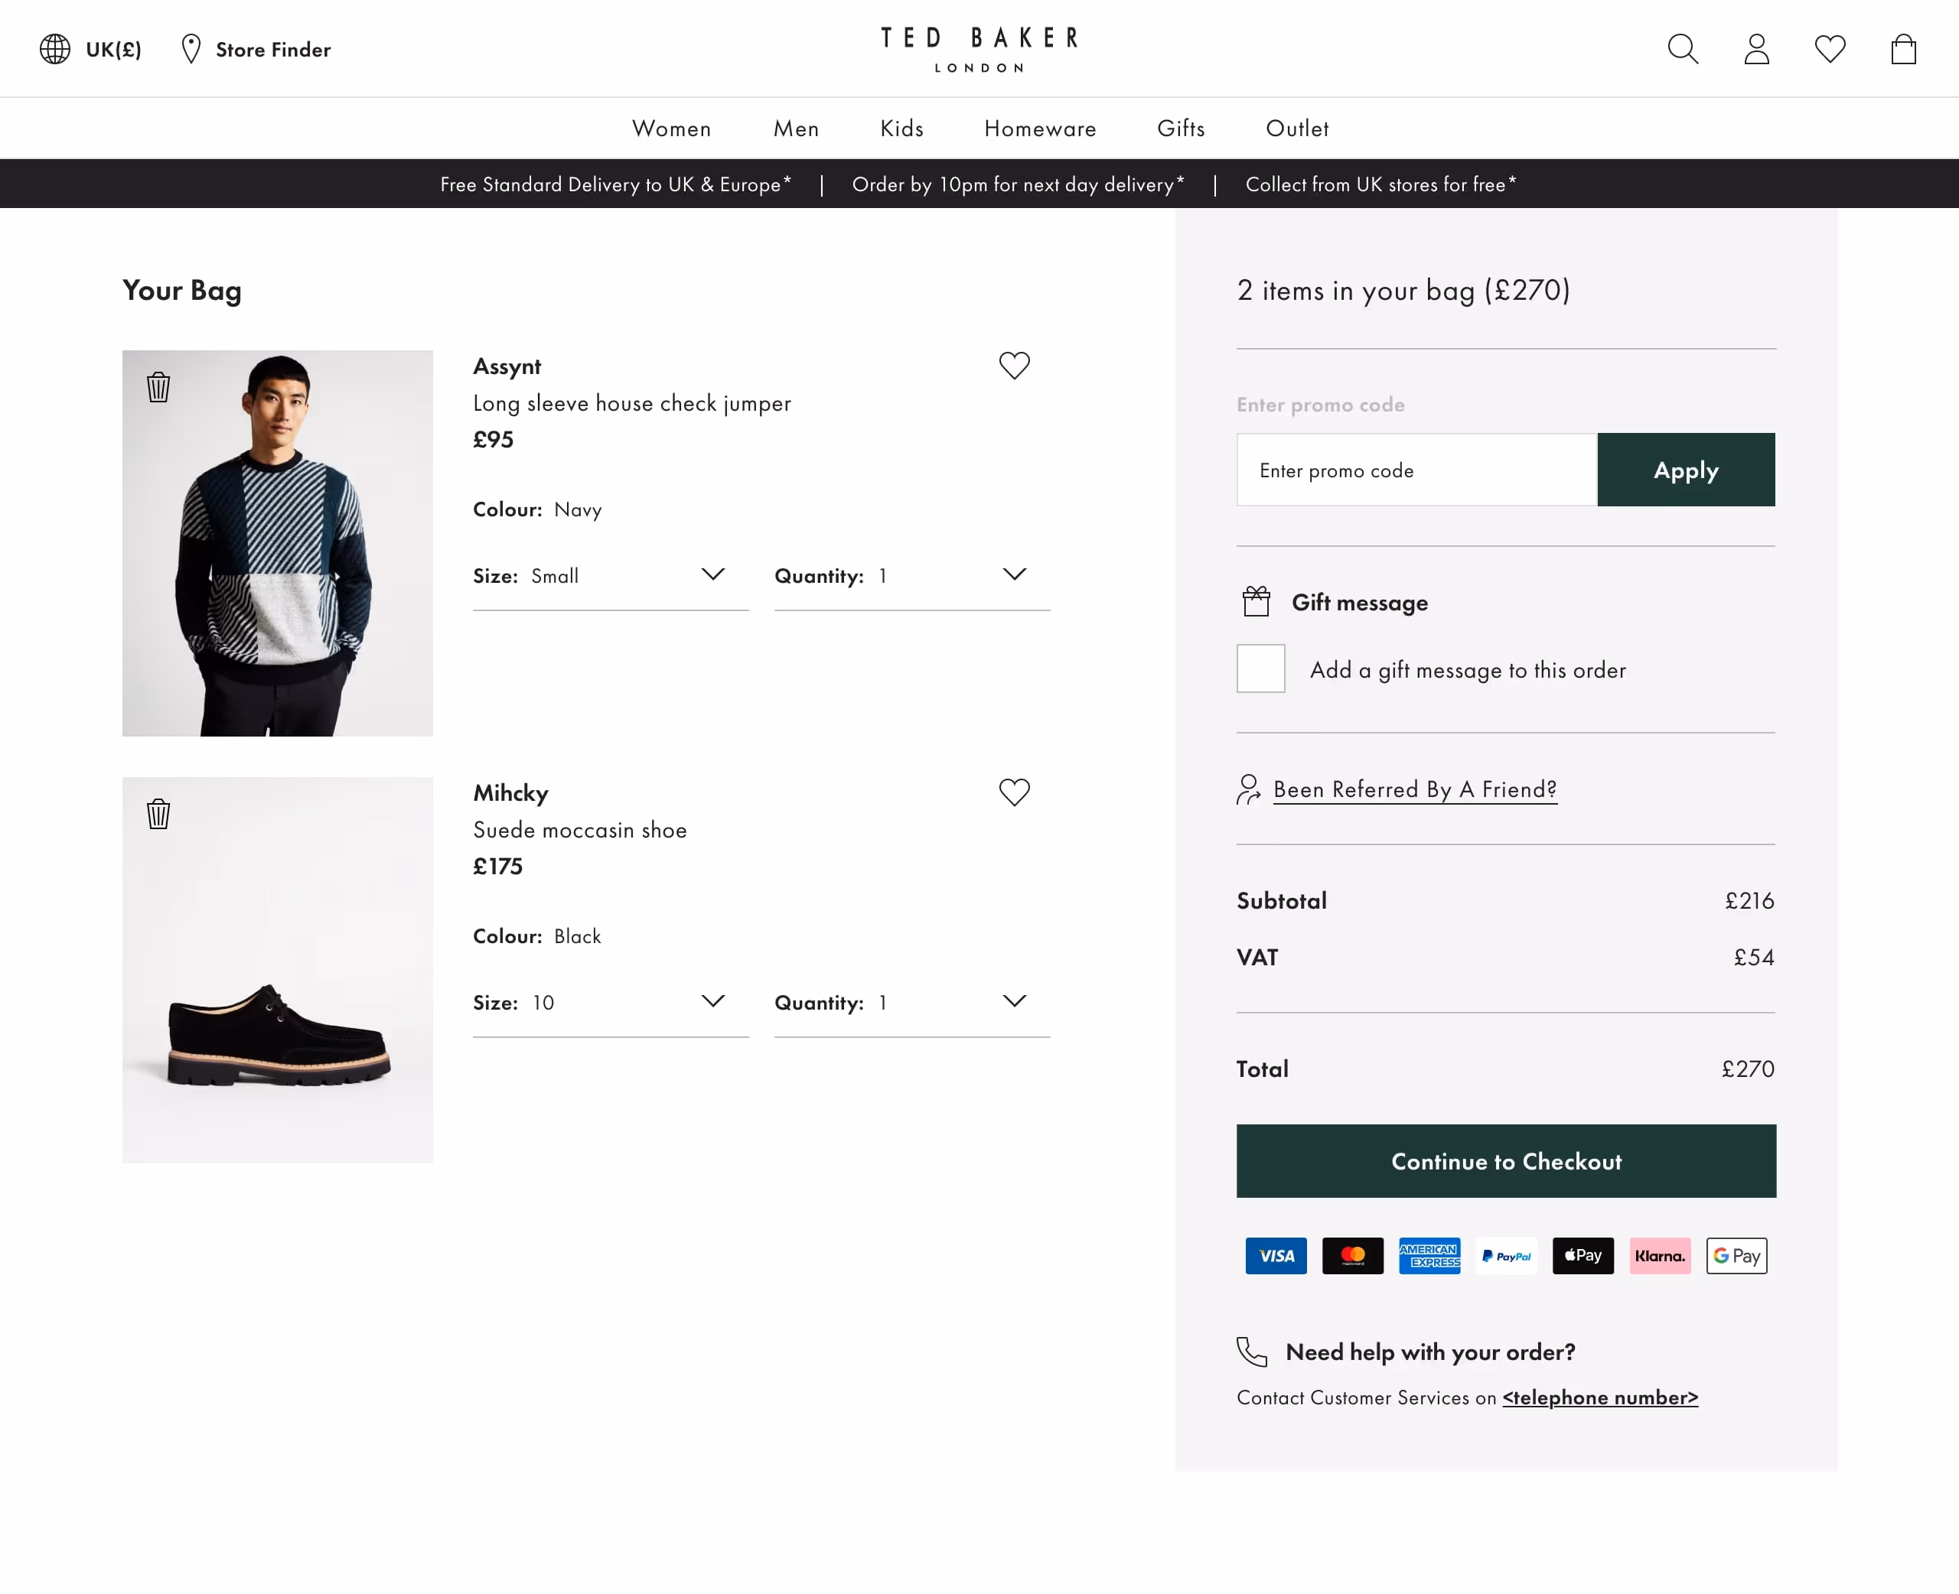This screenshot has height=1594, width=1959.
Task: Click the telephone number link
Action: (1600, 1397)
